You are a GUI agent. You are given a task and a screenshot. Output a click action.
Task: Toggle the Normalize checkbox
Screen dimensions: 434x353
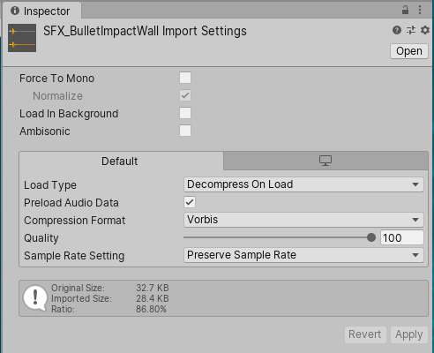pyautogui.click(x=185, y=95)
